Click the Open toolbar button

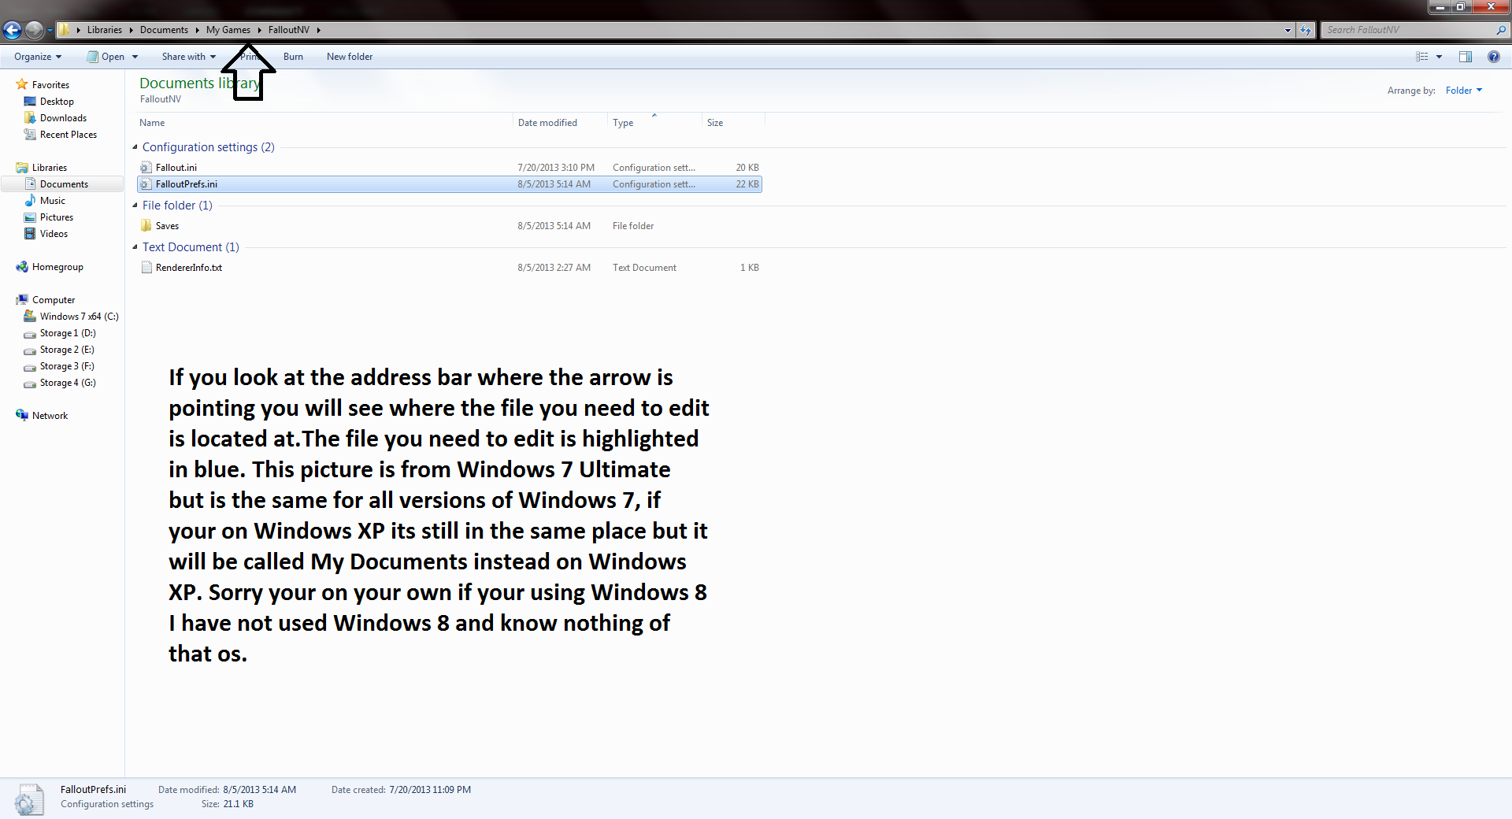point(106,57)
